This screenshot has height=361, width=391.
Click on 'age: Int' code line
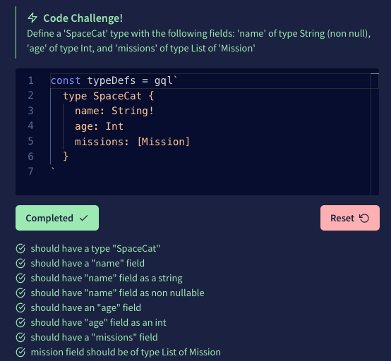tap(99, 126)
